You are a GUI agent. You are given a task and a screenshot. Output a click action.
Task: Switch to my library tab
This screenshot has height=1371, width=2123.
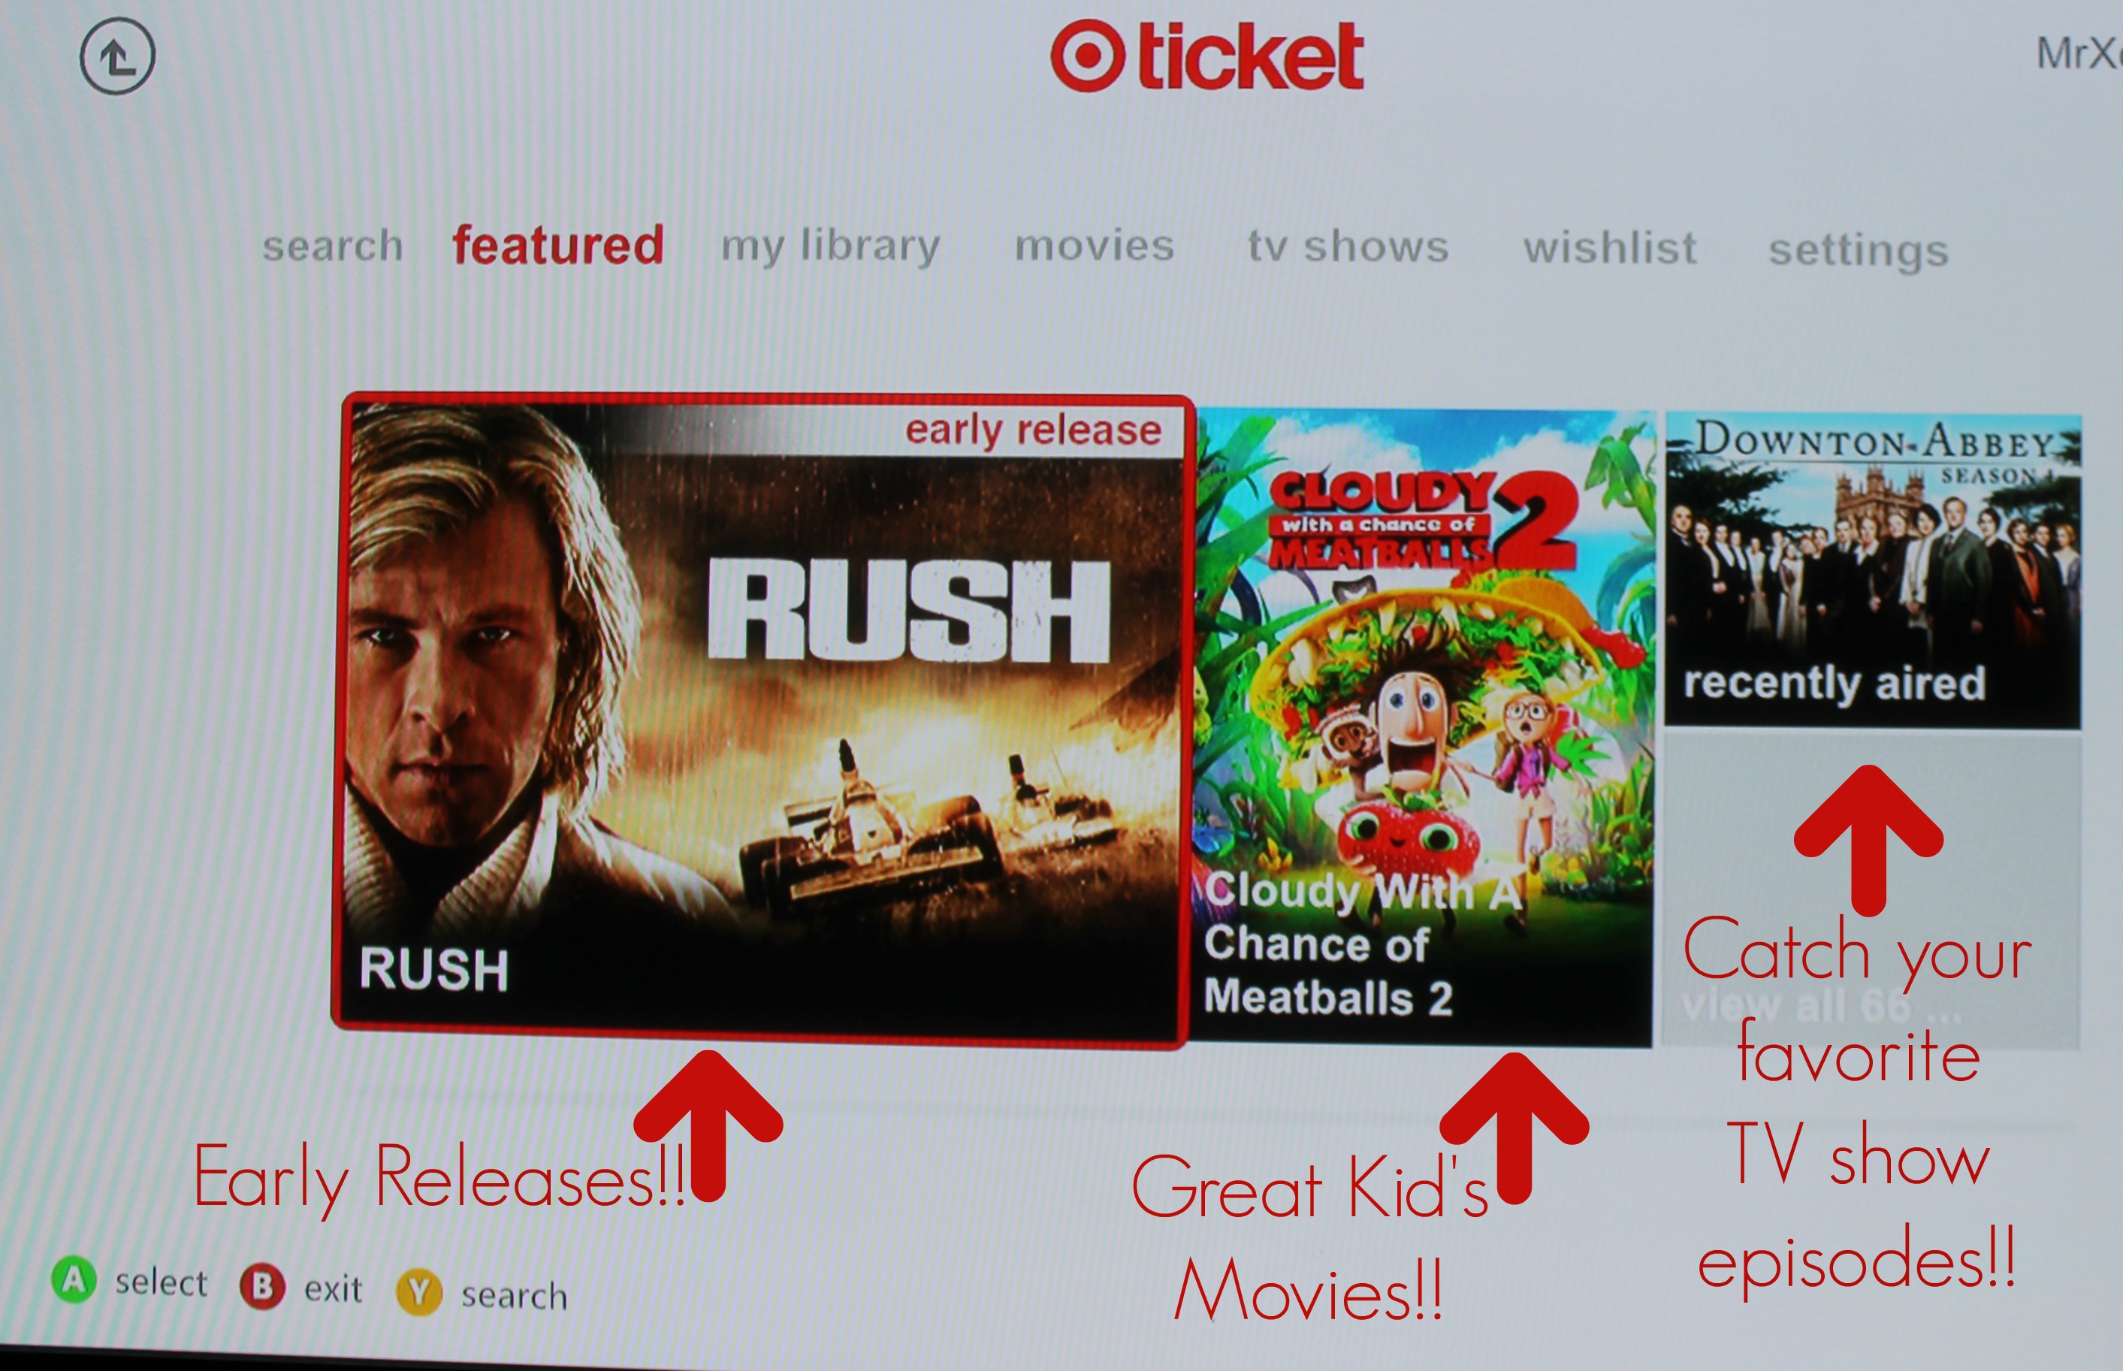coord(831,246)
